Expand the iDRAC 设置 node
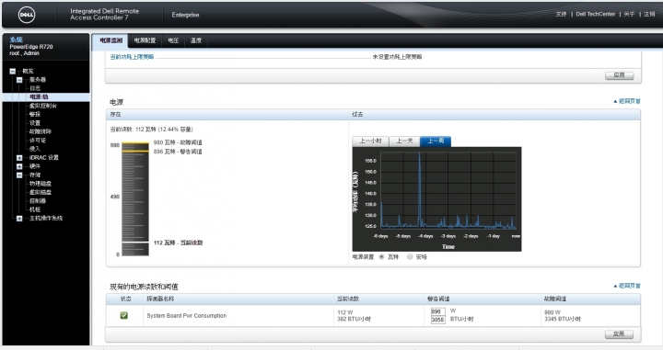The height and width of the screenshot is (350, 663). [19, 158]
